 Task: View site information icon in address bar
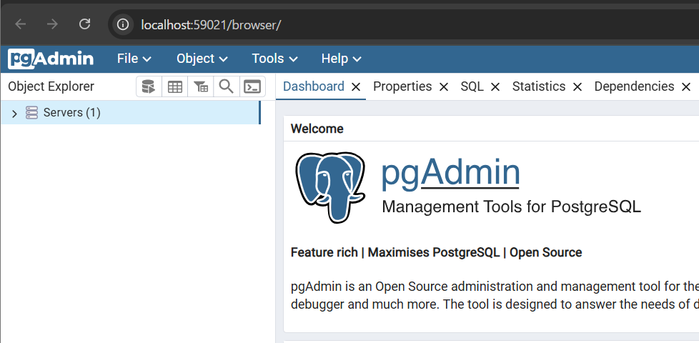coord(123,24)
